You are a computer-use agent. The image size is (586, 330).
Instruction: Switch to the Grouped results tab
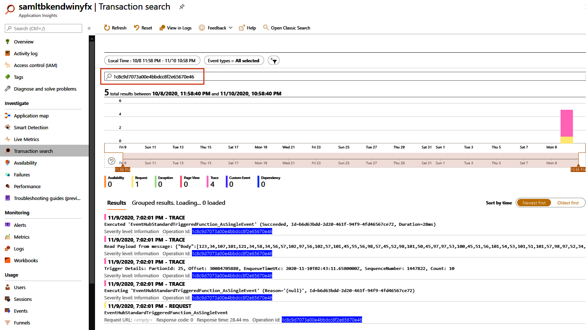click(x=178, y=203)
